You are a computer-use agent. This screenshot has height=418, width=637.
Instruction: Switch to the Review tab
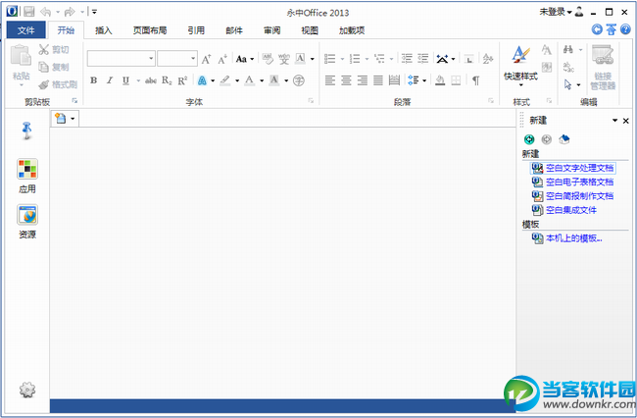271,30
